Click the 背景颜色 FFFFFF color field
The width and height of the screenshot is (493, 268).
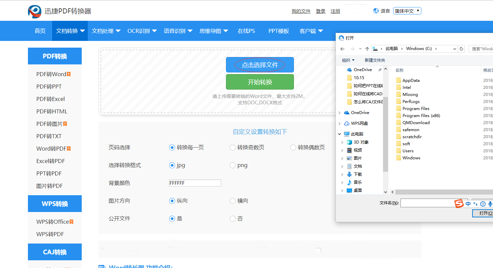(195, 183)
